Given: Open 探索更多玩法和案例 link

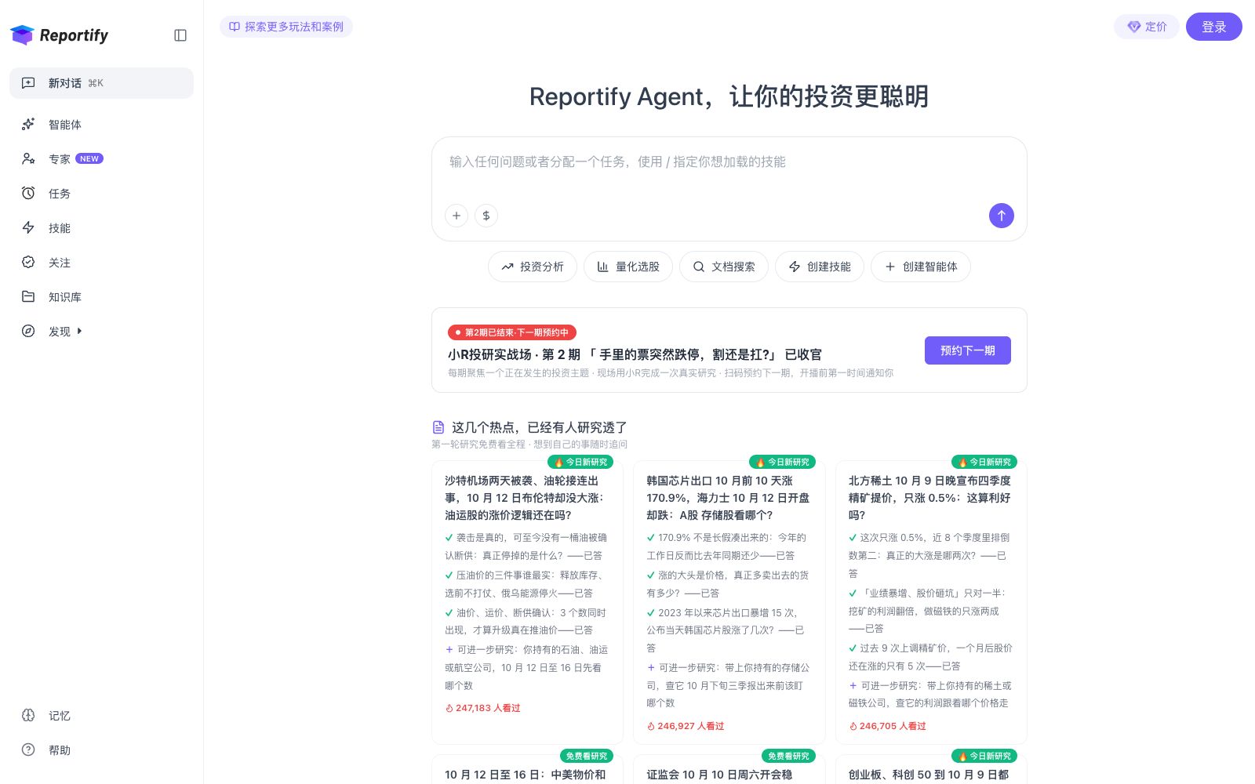Looking at the screenshot, I should tap(286, 27).
